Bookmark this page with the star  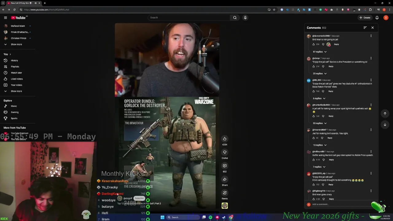pyautogui.click(x=274, y=10)
